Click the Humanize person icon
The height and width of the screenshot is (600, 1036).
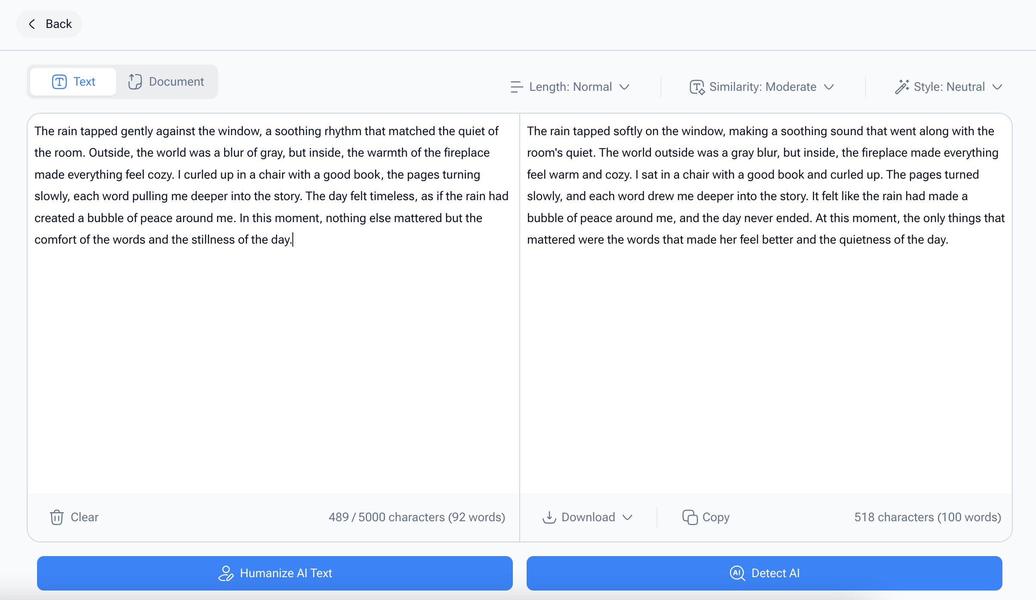pyautogui.click(x=226, y=573)
